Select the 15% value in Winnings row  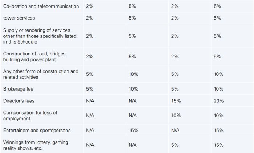(x=218, y=145)
